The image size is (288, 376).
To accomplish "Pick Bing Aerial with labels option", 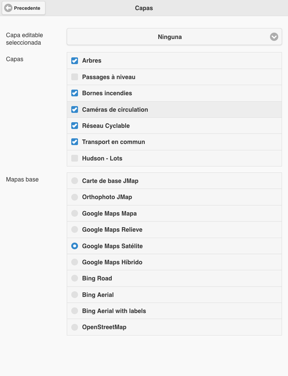I will (x=174, y=311).
